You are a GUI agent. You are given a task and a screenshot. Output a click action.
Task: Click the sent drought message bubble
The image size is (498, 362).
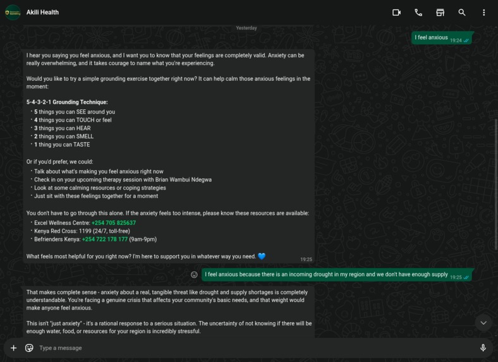[x=337, y=275]
